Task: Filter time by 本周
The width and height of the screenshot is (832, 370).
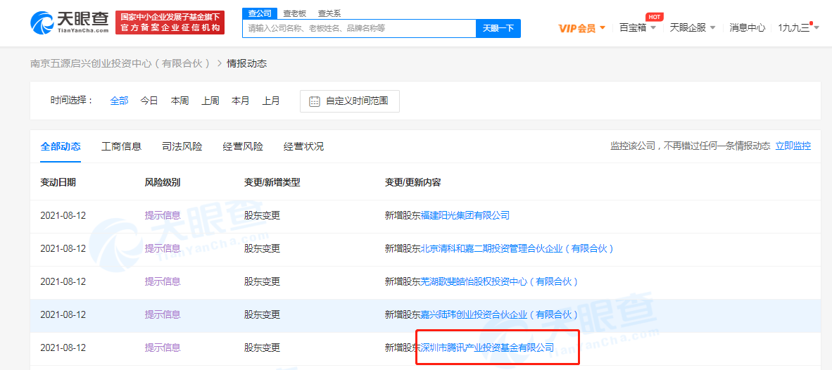Action: 180,101
